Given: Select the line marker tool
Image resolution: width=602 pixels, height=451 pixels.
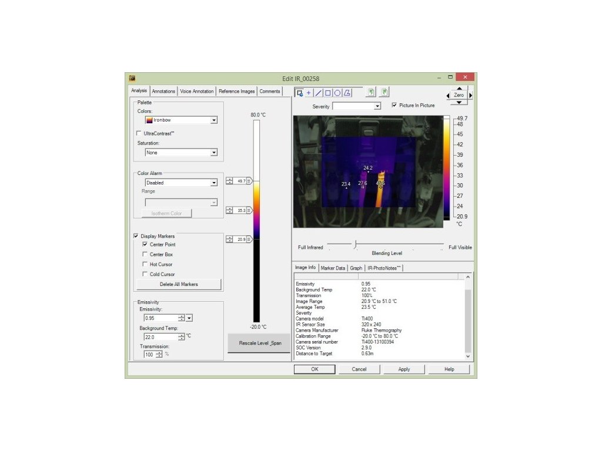Looking at the screenshot, I should [319, 93].
